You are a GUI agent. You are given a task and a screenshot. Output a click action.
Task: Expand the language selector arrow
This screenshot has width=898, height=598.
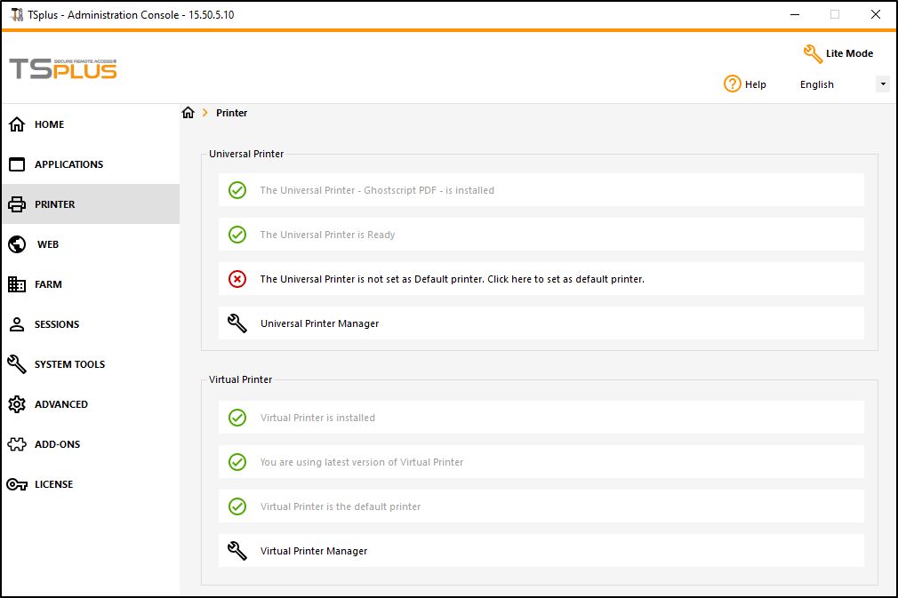(x=882, y=84)
